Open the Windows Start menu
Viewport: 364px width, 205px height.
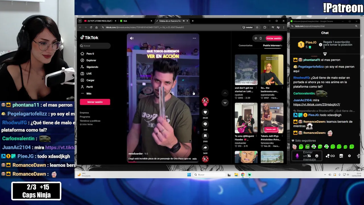pos(189,175)
